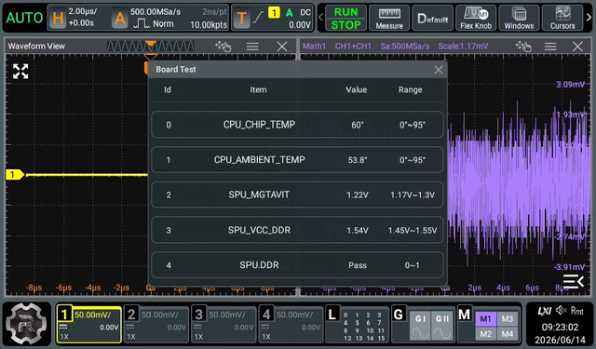Image resolution: width=596 pixels, height=349 pixels.
Task: Select the SPU_MGTAVIT row
Action: click(297, 195)
